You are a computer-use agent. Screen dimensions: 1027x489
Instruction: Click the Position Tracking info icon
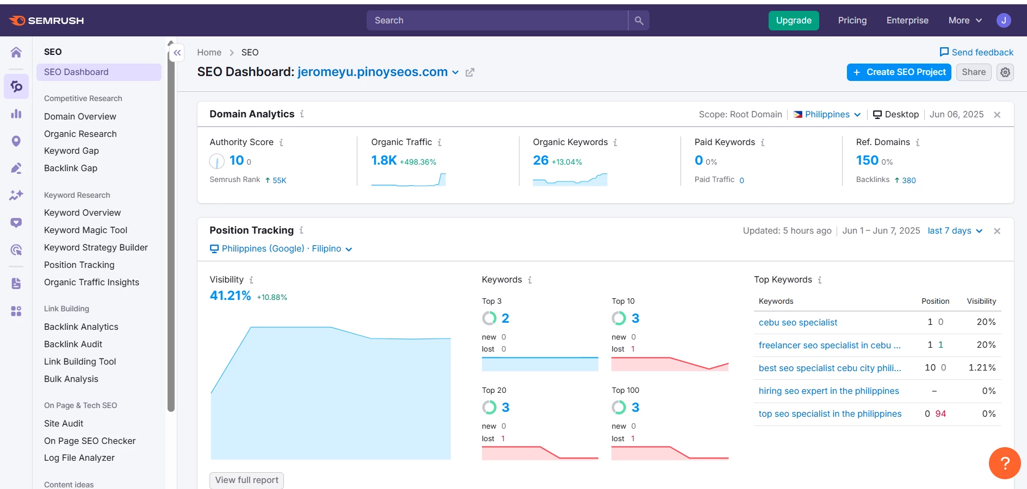click(x=301, y=230)
